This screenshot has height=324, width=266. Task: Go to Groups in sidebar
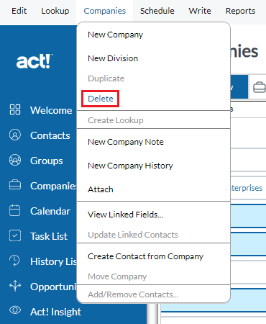click(x=47, y=161)
